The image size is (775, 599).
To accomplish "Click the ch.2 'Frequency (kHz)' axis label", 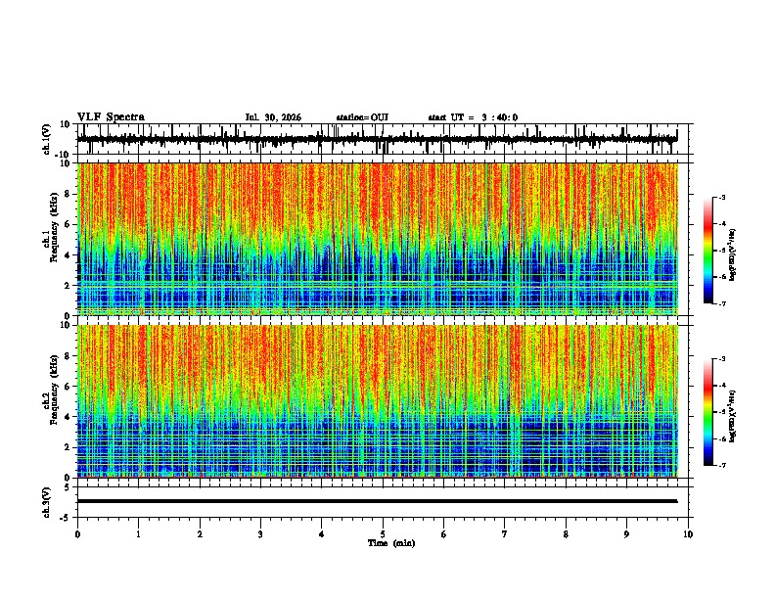I will pyautogui.click(x=54, y=390).
